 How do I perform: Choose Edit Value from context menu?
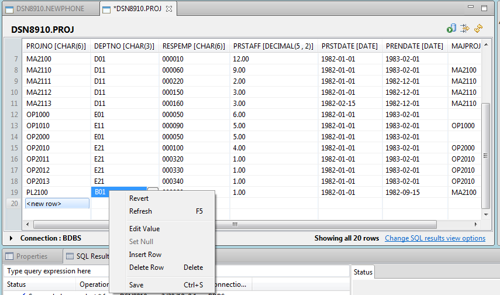tap(144, 229)
